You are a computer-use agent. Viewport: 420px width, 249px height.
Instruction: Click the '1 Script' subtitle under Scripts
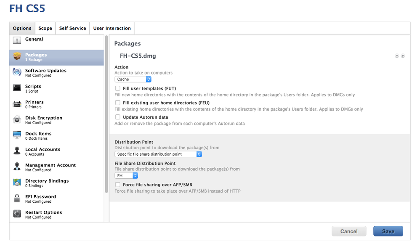pyautogui.click(x=32, y=91)
